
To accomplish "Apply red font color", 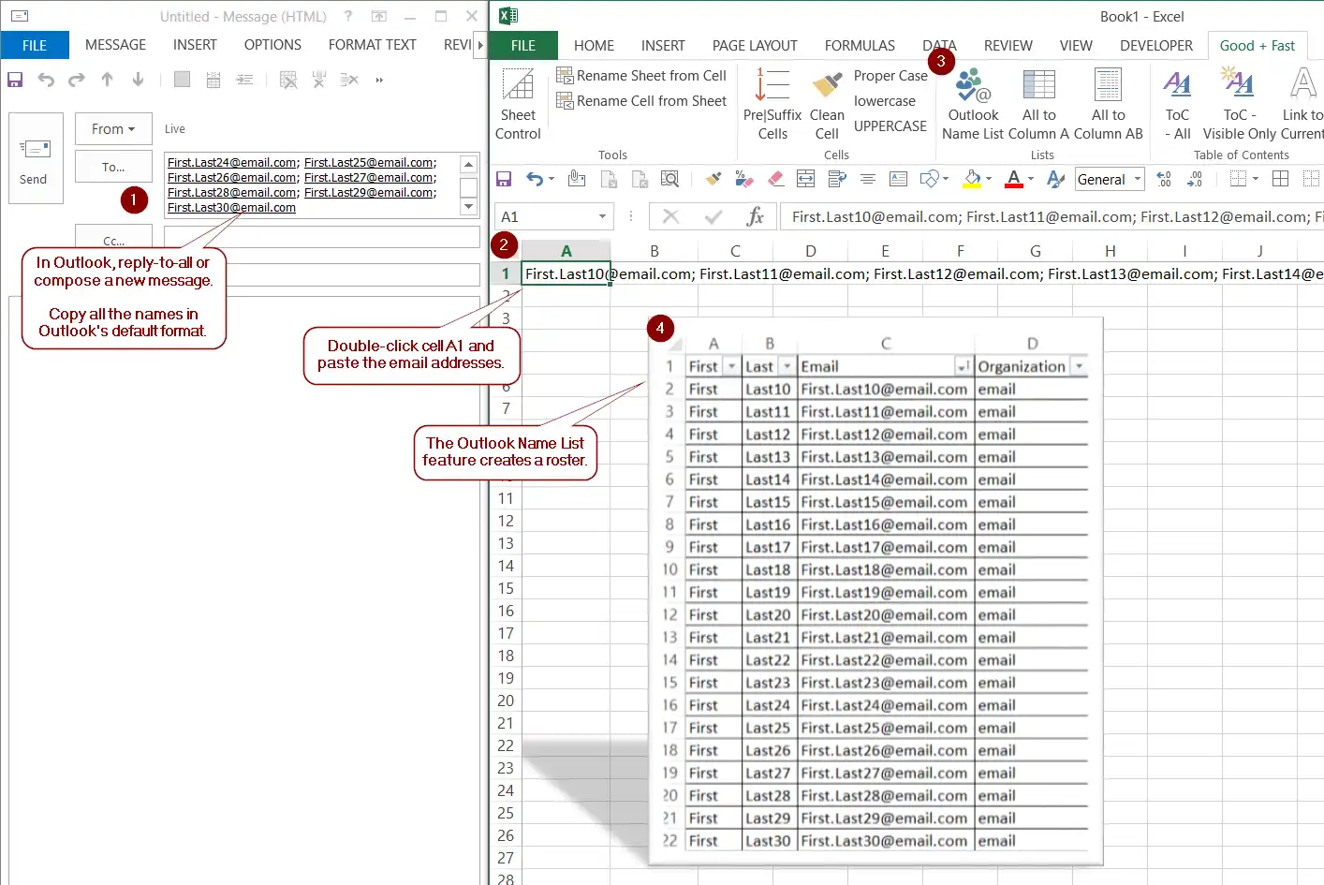I will click(1013, 179).
